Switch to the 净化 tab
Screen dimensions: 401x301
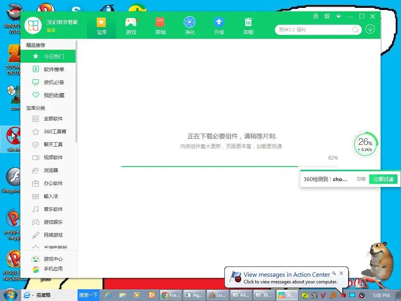[x=190, y=26]
